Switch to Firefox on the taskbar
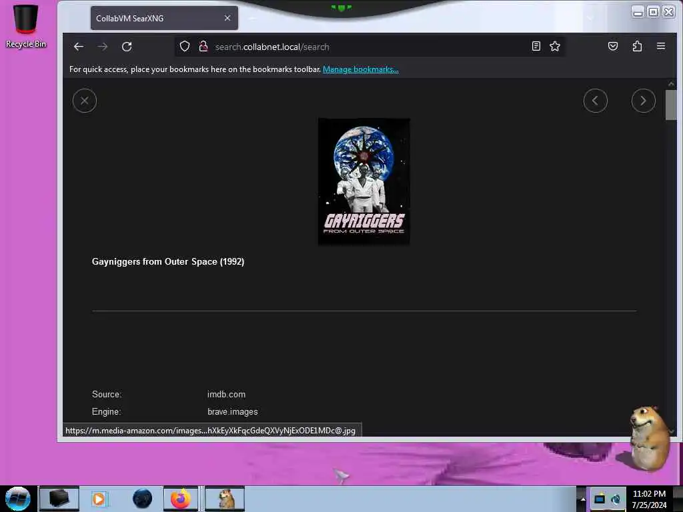The height and width of the screenshot is (512, 683). pyautogui.click(x=180, y=499)
